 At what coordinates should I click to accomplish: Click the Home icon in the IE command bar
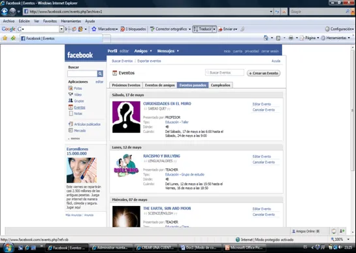[266, 38]
